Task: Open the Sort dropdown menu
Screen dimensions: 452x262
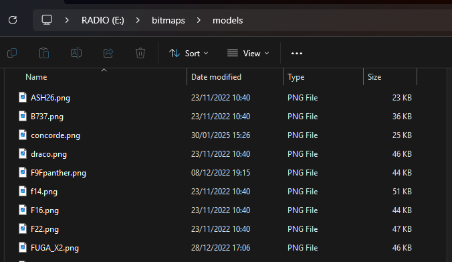Action: pyautogui.click(x=189, y=54)
